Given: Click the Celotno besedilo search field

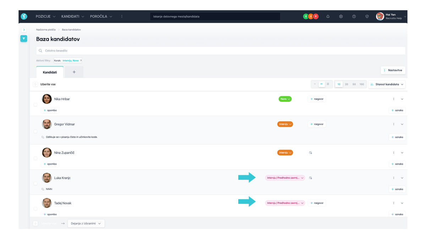Looking at the screenshot, I should [x=220, y=51].
